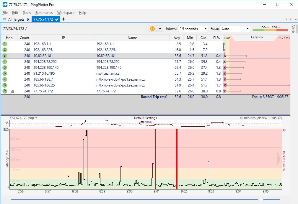298x204 pixels.
Task: Open the Workspace menu
Action: (66, 13)
